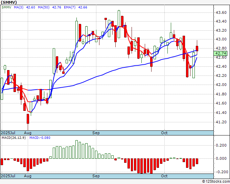Click the 41.60 price axis label
The width and height of the screenshot is (230, 184).
click(x=221, y=103)
